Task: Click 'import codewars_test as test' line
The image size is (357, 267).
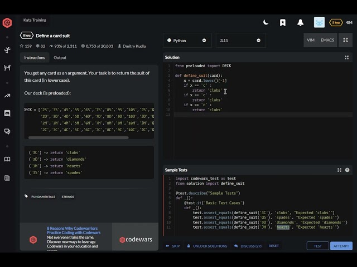Action: (x=206, y=179)
